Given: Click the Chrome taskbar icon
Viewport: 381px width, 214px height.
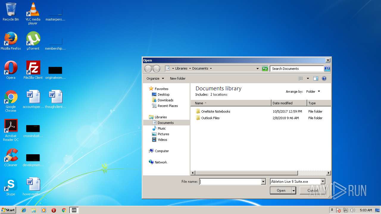Looking at the screenshot, I should (x=64, y=210).
